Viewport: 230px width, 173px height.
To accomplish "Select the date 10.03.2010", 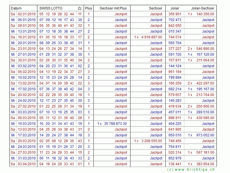I will coord(27,124).
